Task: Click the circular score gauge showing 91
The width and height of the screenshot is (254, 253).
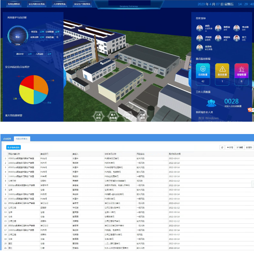Action: pyautogui.click(x=17, y=37)
